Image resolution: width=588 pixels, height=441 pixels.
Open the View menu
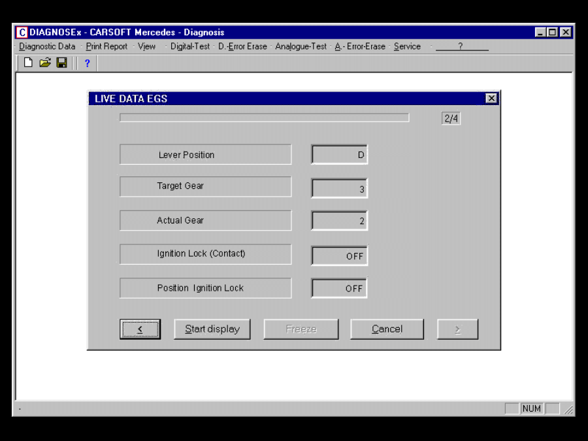pyautogui.click(x=146, y=46)
